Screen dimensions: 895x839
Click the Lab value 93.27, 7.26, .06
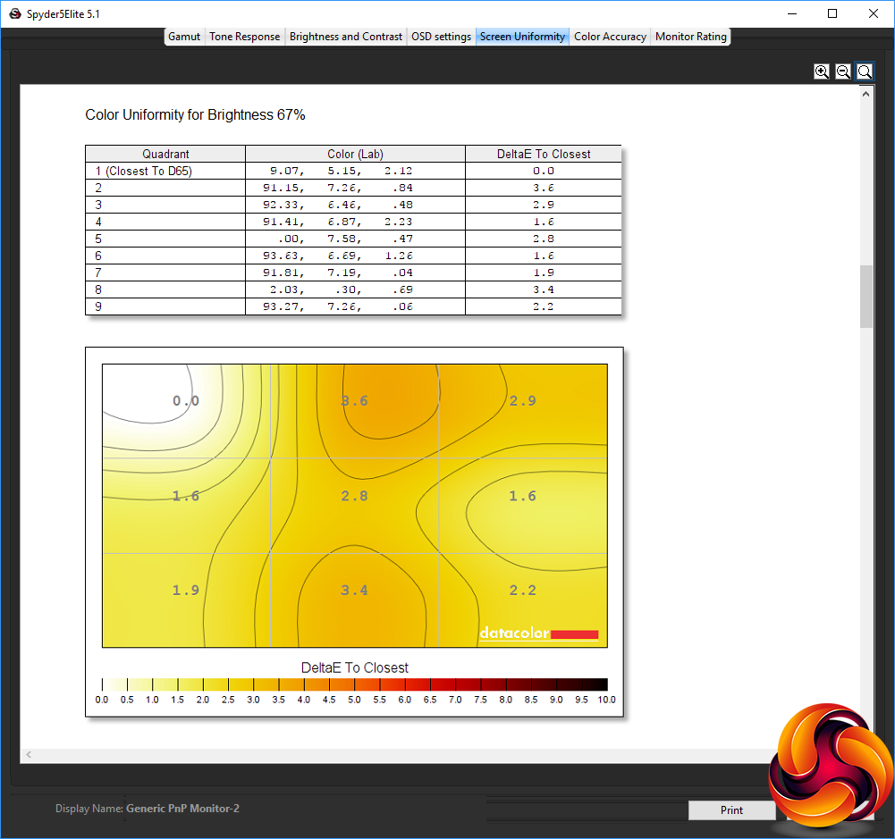point(338,306)
